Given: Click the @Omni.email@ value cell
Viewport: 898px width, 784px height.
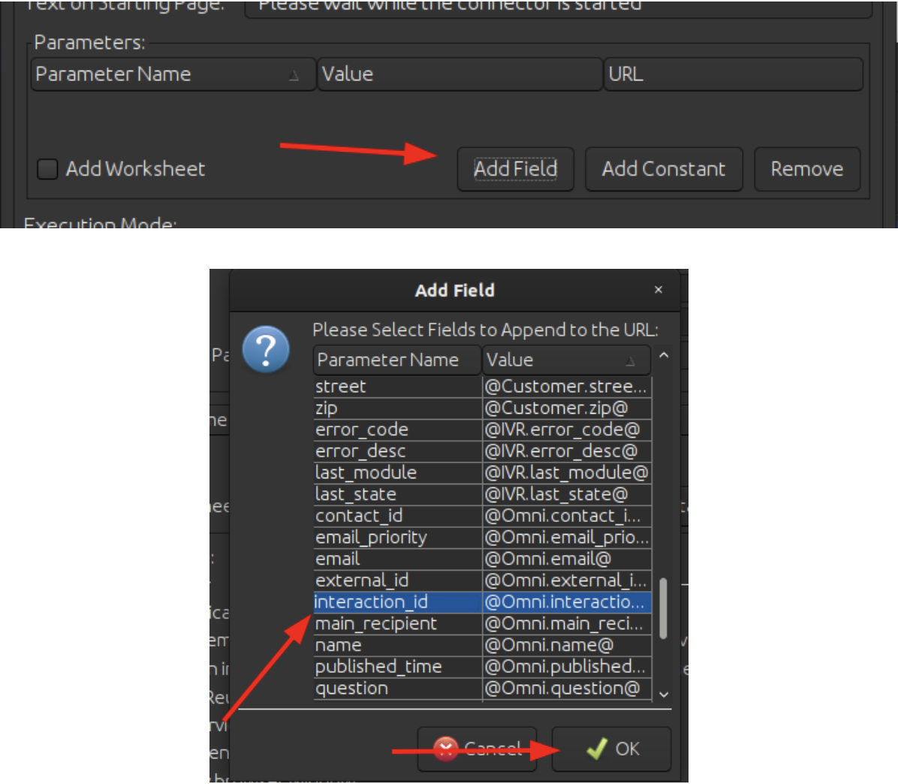Looking at the screenshot, I should point(567,559).
